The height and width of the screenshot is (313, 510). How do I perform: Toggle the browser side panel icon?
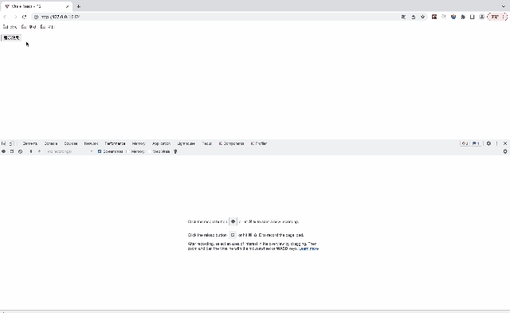coord(473,17)
